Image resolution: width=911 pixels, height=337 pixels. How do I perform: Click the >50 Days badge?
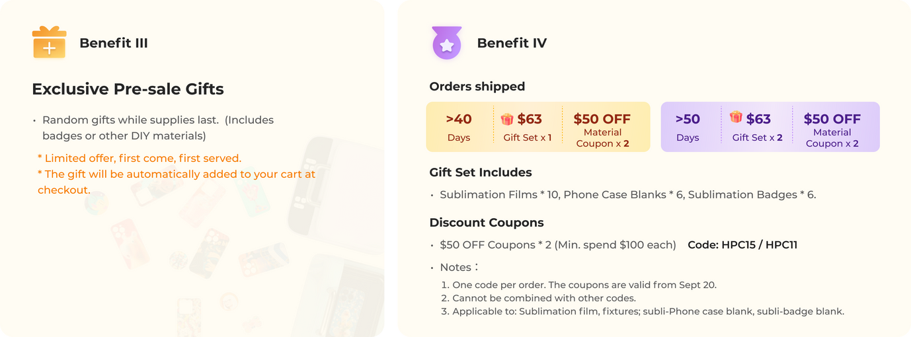pyautogui.click(x=688, y=127)
